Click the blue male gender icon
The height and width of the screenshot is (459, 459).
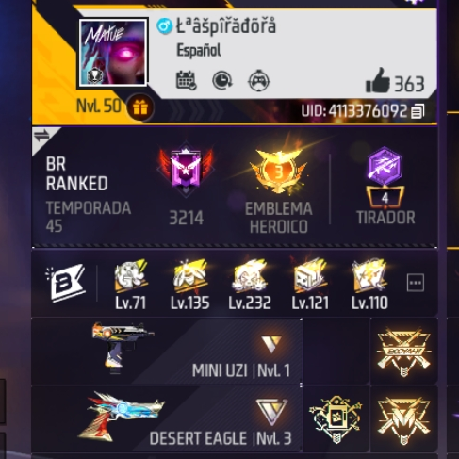[x=165, y=25]
